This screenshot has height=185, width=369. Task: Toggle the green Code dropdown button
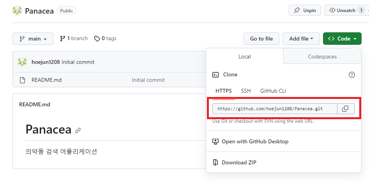point(342,39)
